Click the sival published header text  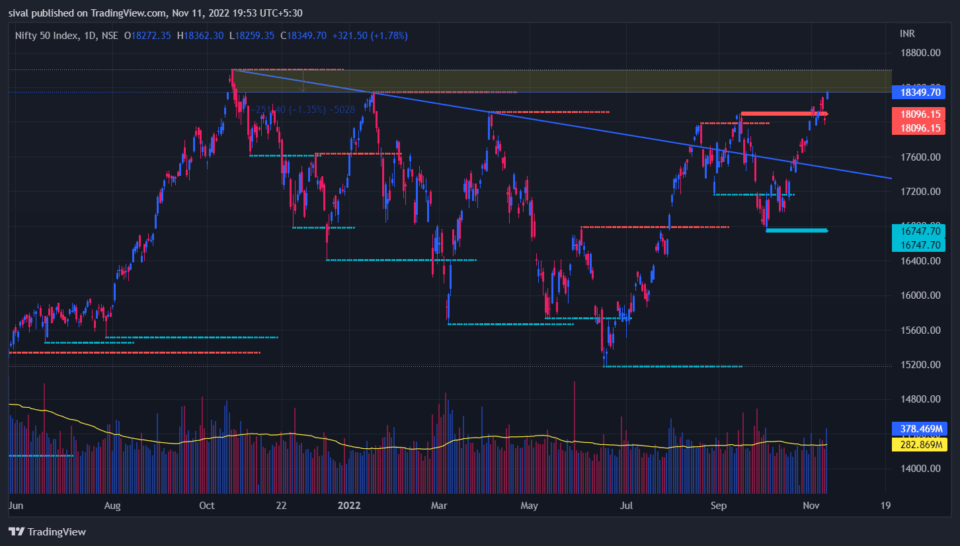(x=156, y=13)
